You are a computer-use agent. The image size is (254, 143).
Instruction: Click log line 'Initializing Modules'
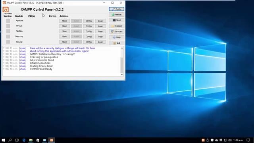pyautogui.click(x=40, y=63)
